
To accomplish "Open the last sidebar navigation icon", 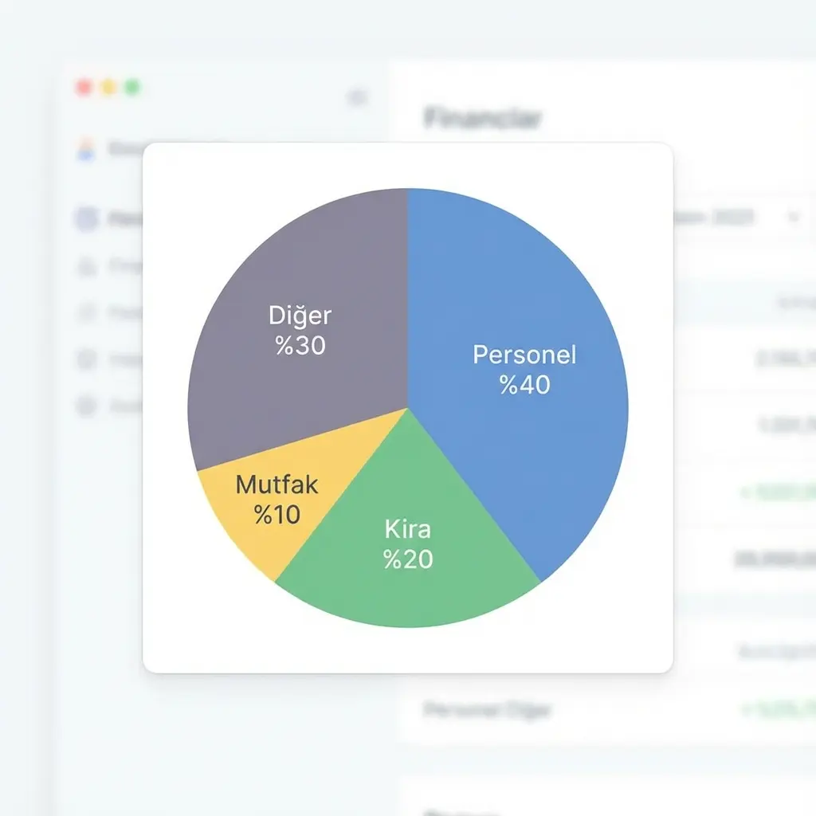I will point(86,407).
